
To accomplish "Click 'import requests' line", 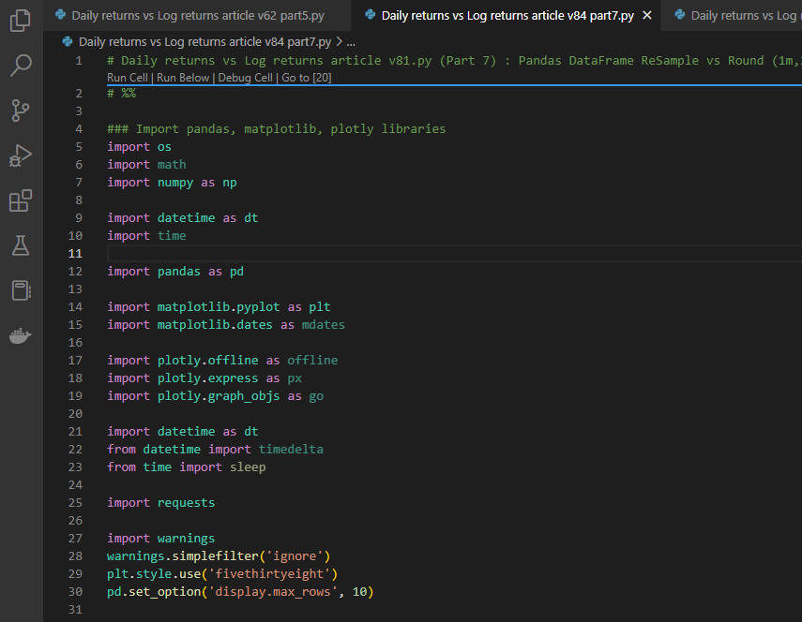I will (161, 502).
